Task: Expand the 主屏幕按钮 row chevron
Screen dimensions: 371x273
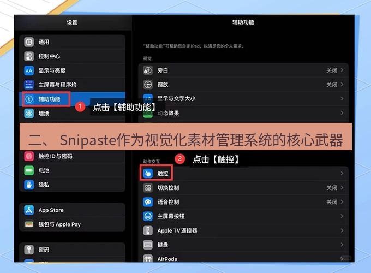Action: [342, 216]
